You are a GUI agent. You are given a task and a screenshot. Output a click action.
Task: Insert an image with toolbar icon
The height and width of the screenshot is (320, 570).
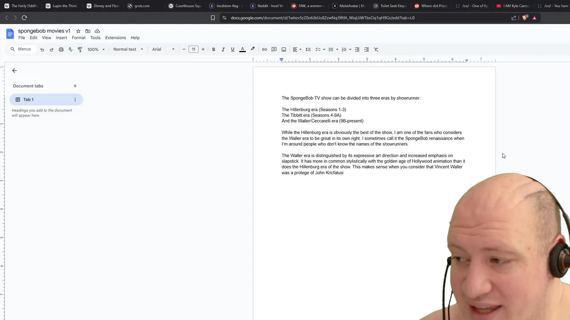284,49
